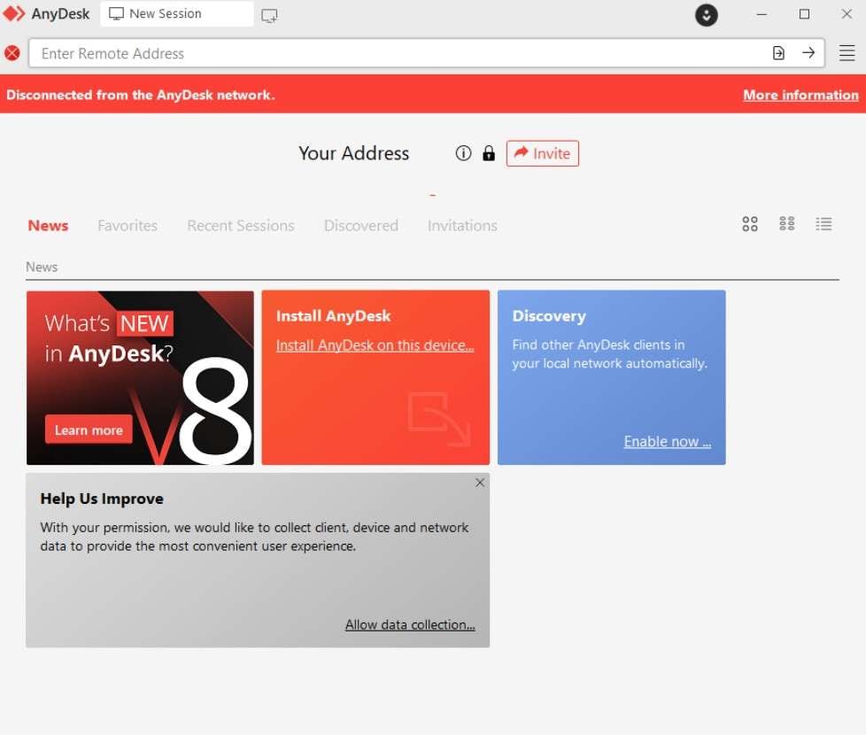866x735 pixels.
Task: Connect using the arrow icon
Action: (x=808, y=53)
